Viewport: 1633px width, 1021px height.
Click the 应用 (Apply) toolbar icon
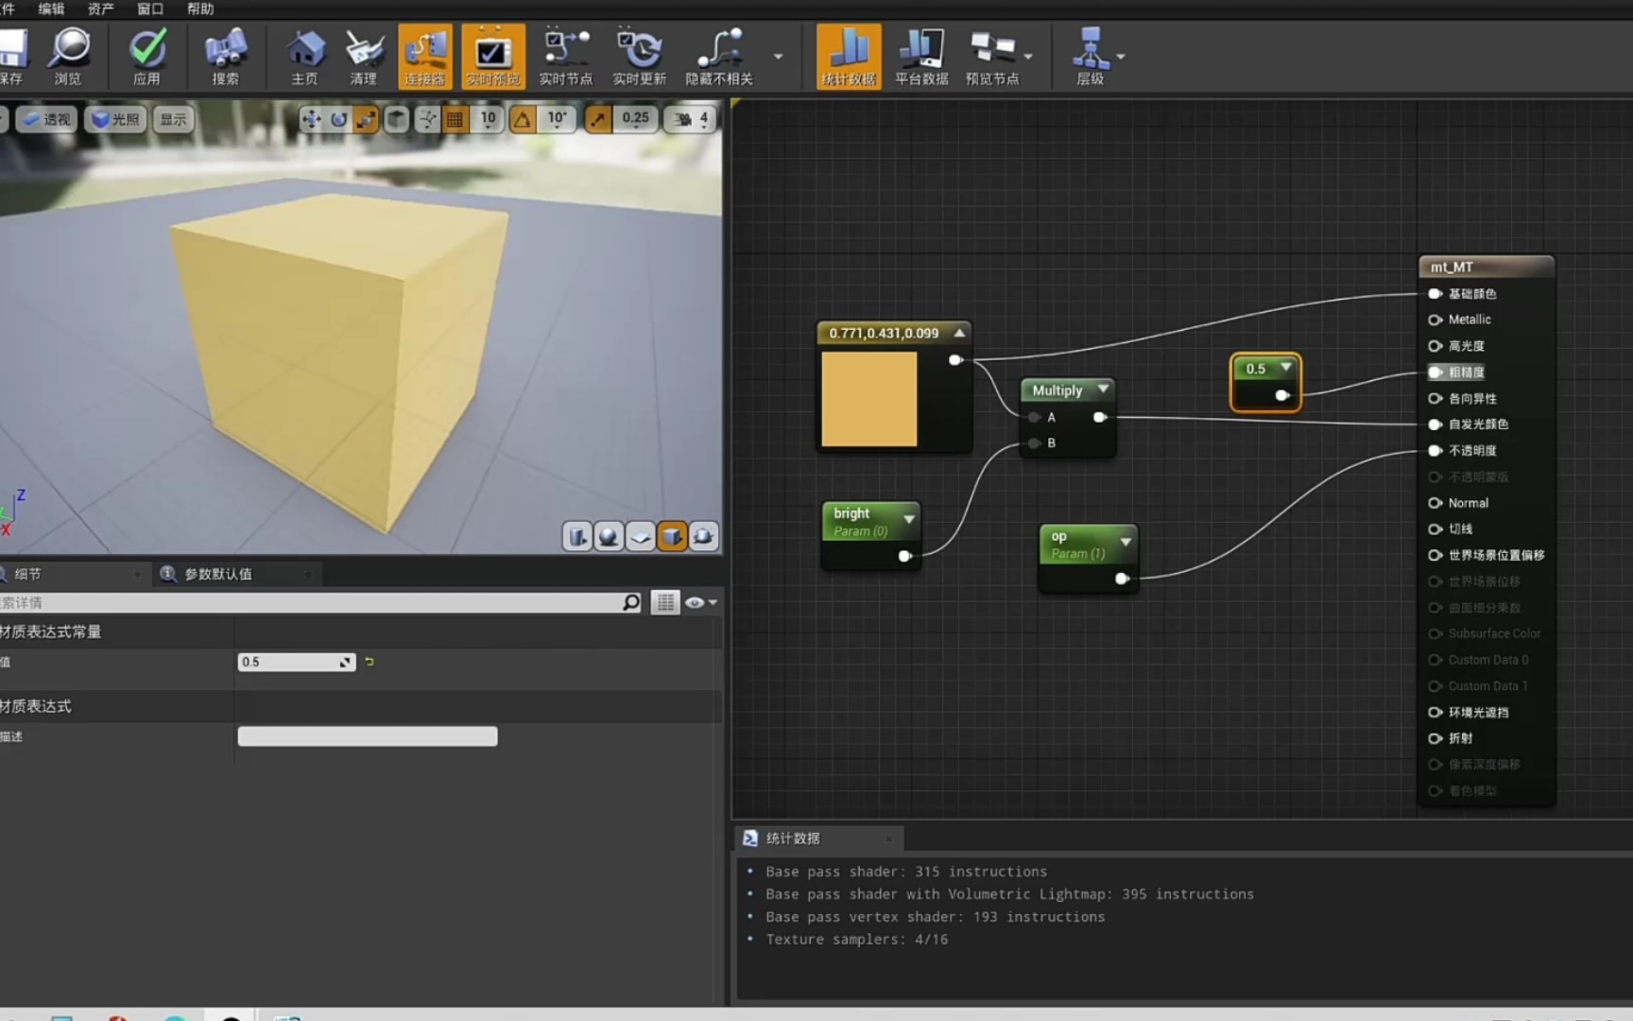146,56
